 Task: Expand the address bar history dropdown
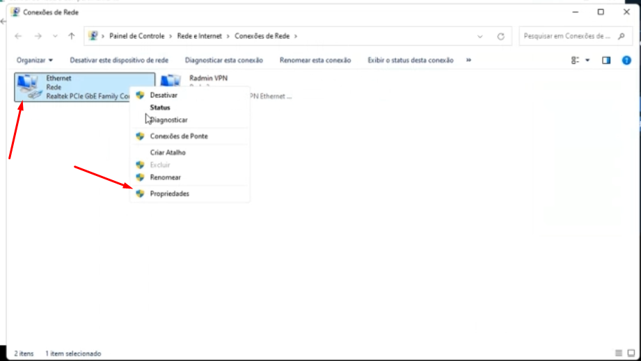click(480, 36)
